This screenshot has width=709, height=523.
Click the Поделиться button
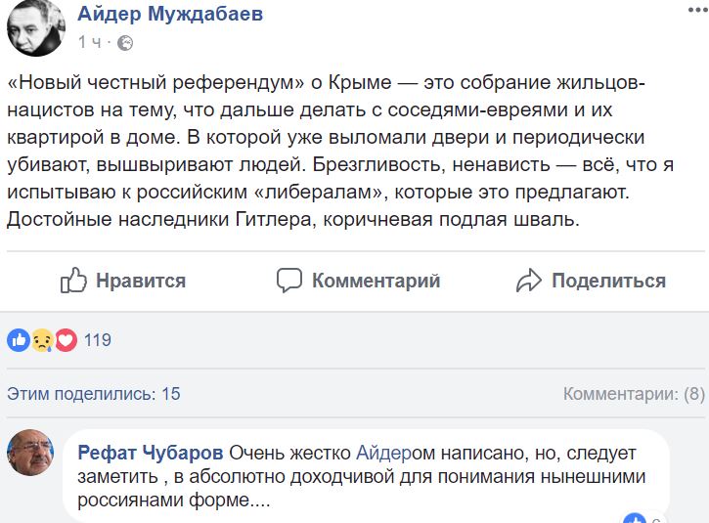pos(591,281)
